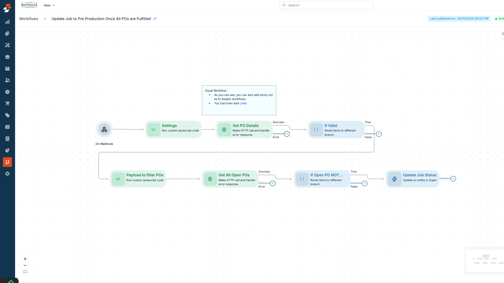The width and height of the screenshot is (504, 283).
Task: Open the analytics bar chart panel
Action: click(7, 22)
